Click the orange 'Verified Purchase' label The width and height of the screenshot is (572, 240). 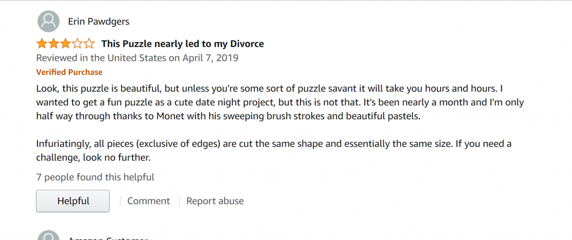tap(69, 72)
